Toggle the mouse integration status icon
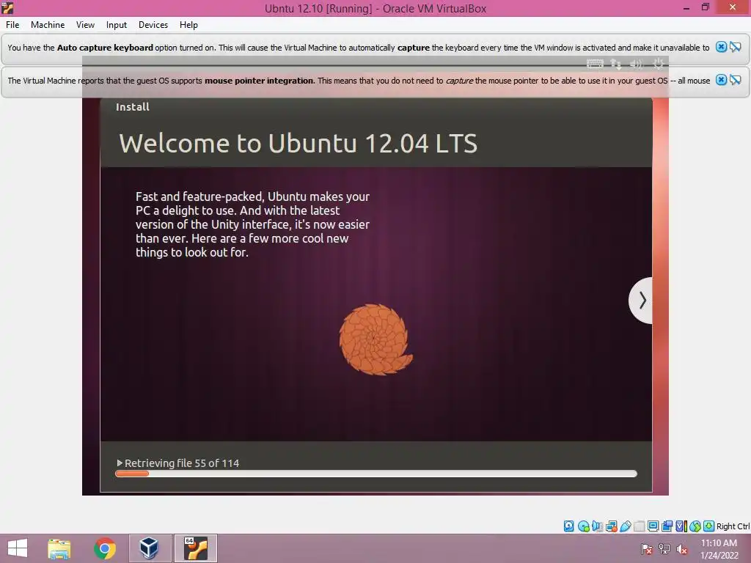Screen dimensions: 751x563 point(695,526)
